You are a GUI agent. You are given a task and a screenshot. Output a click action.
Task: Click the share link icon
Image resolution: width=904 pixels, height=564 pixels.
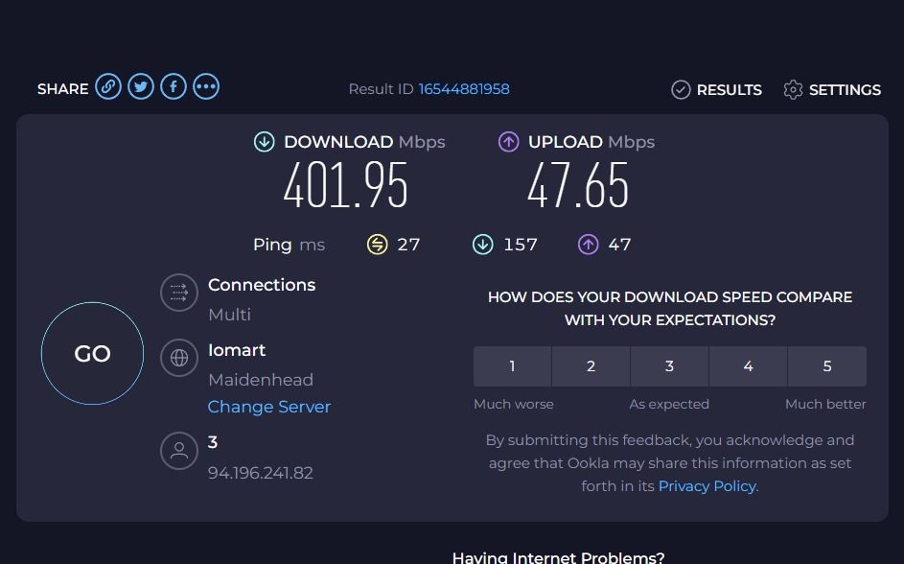[x=108, y=87]
